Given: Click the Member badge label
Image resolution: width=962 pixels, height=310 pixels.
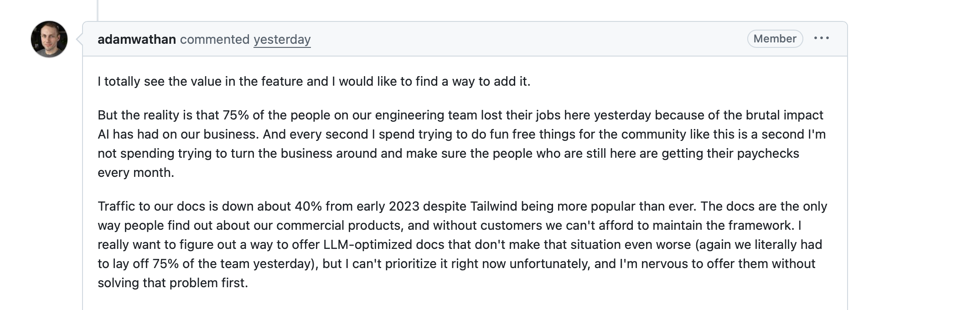Looking at the screenshot, I should [775, 39].
